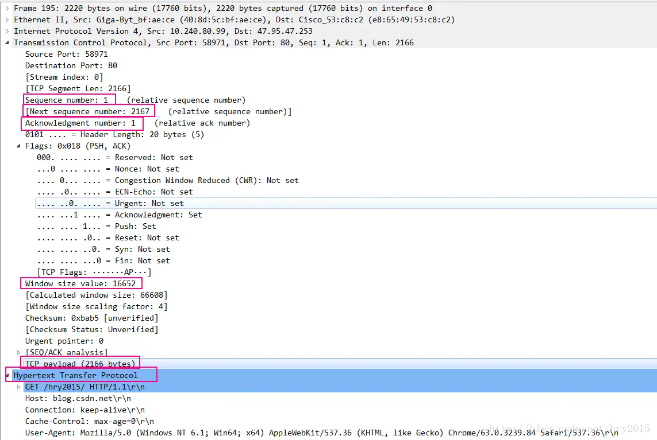Expand the GET /hry2015/ HTTP/1.1 line
The height and width of the screenshot is (440, 657).
(x=18, y=387)
